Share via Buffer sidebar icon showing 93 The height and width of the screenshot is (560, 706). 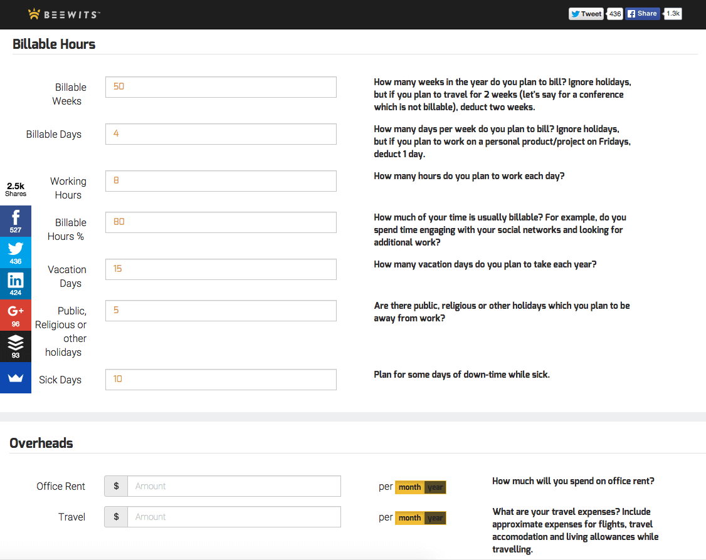[15, 346]
